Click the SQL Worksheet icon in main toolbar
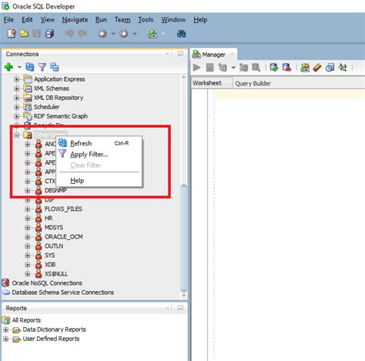Viewport: 365px width, 361px height. (152, 34)
